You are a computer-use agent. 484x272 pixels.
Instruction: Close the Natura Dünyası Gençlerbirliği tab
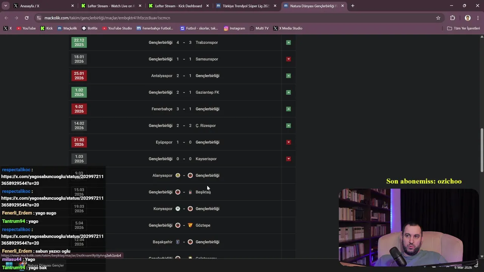tap(343, 6)
